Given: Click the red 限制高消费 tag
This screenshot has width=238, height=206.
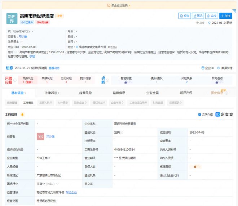Looking at the screenshot, I should click(43, 22).
